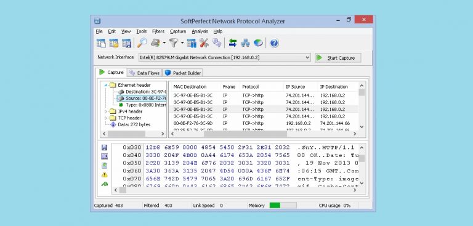Click the funnel filter icon in the toolbar
The height and width of the screenshot is (226, 473).
pos(174,43)
